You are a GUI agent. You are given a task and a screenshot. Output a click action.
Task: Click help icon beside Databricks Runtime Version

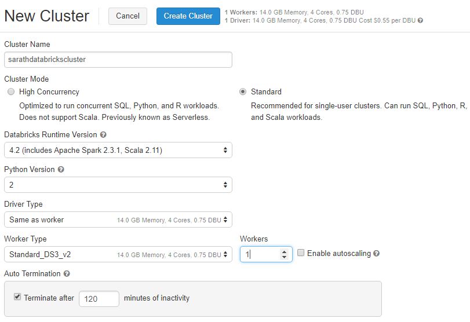click(103, 135)
